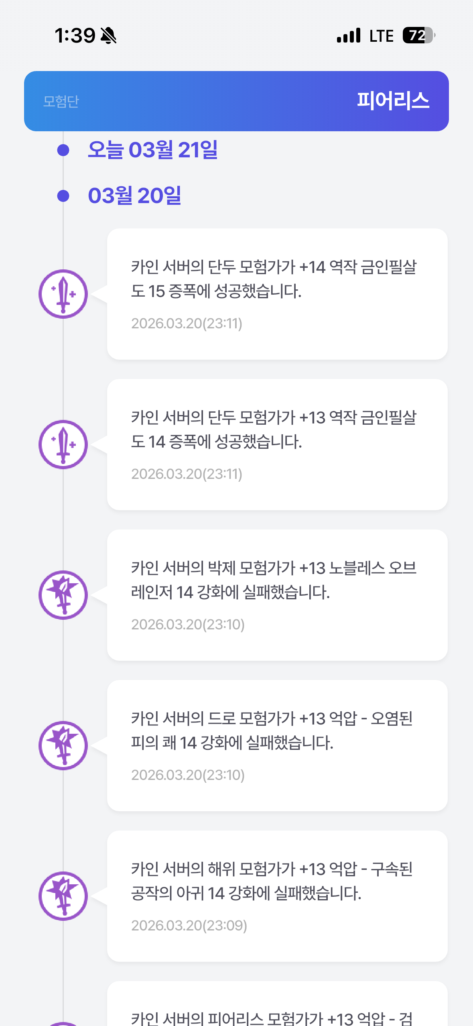Screen dimensions: 473x1026
Task: Tap the cellular signal bars icon
Action: 349,35
